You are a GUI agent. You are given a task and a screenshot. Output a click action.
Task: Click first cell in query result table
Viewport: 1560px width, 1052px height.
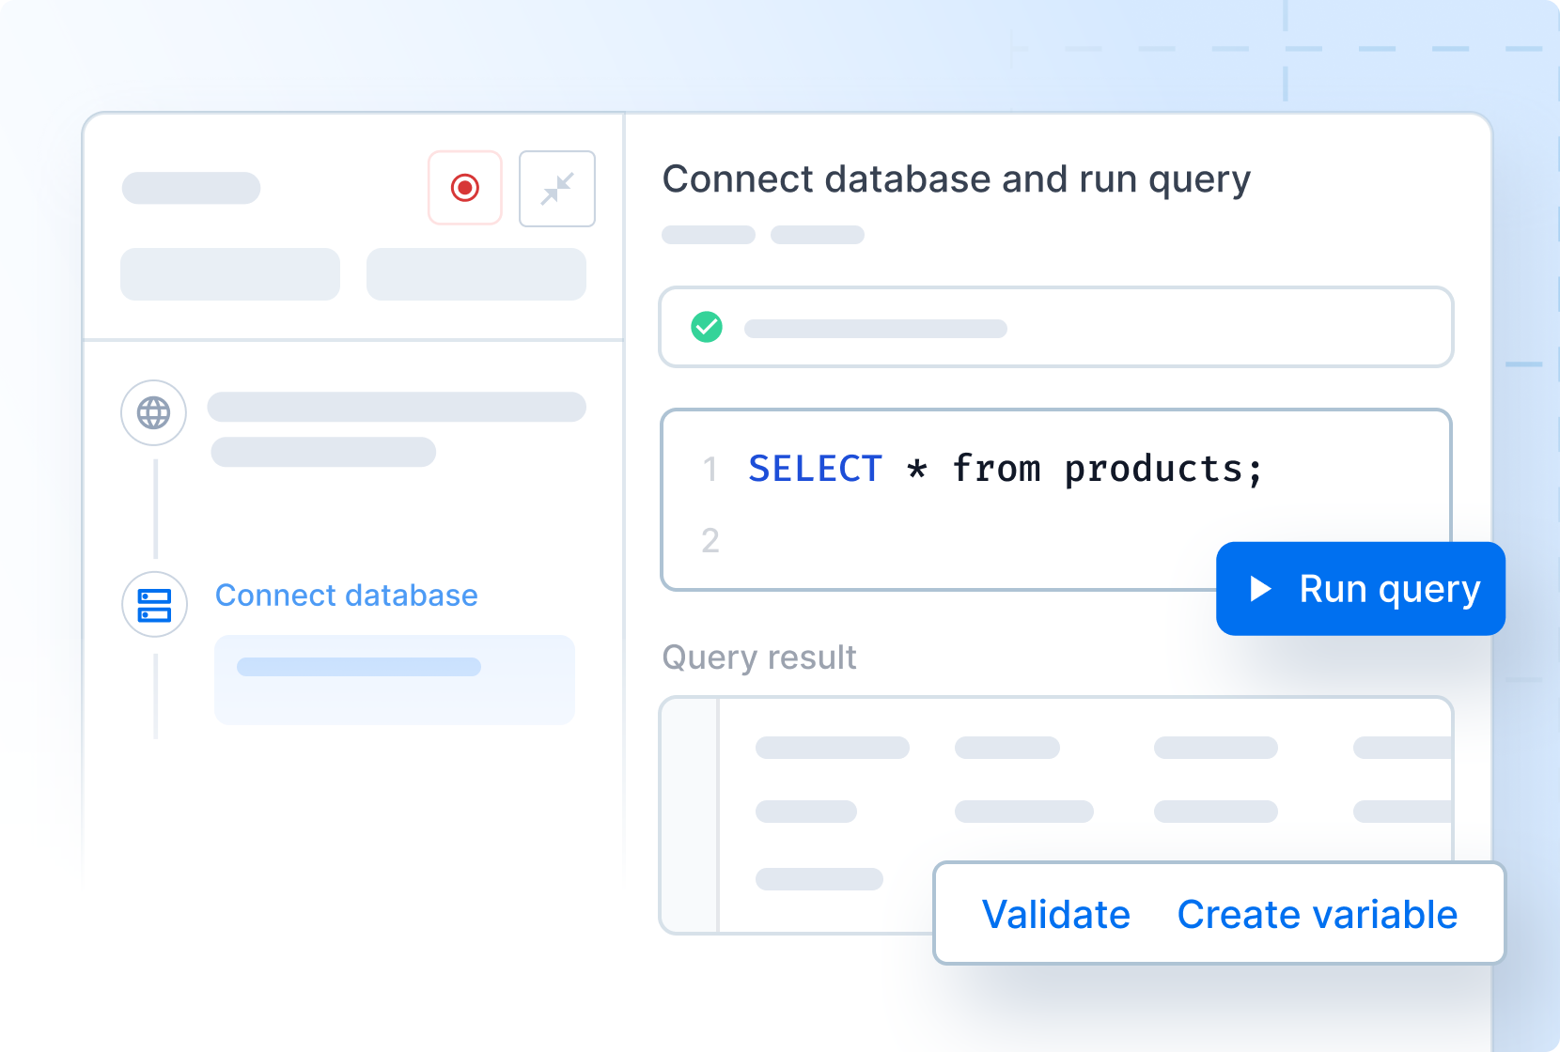point(832,748)
